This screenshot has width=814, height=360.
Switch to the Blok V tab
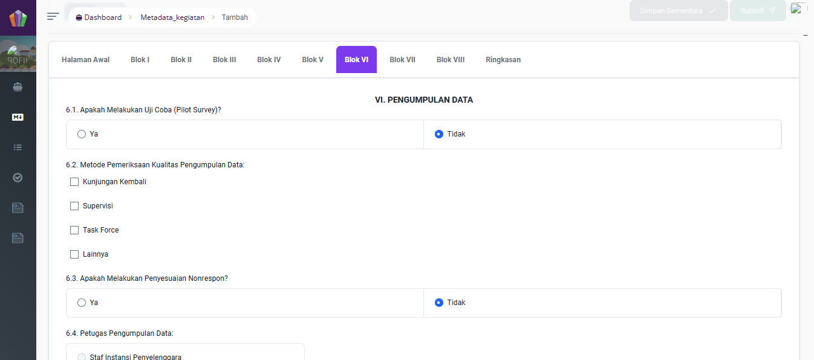[x=313, y=60]
